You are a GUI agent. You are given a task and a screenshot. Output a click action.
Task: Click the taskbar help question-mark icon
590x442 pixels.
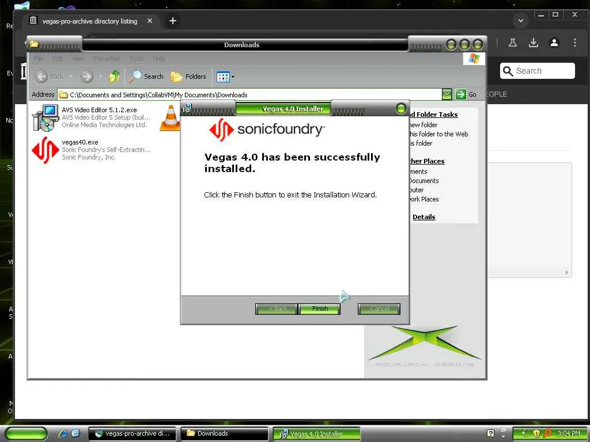[491, 433]
